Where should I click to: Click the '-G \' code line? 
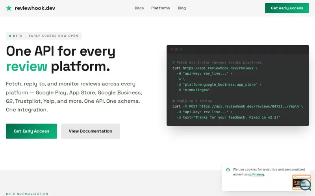tap(181, 79)
